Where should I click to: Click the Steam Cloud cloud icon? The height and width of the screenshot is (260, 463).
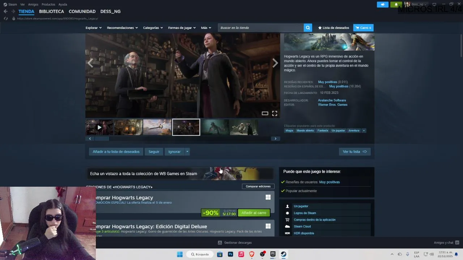(288, 226)
